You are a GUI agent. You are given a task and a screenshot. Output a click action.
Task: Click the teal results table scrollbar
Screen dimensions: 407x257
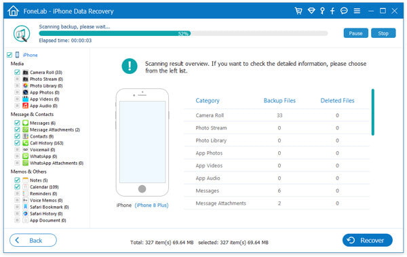(x=372, y=112)
